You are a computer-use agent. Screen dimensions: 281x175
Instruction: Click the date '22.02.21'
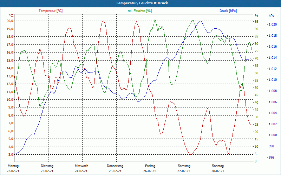pos(13,171)
